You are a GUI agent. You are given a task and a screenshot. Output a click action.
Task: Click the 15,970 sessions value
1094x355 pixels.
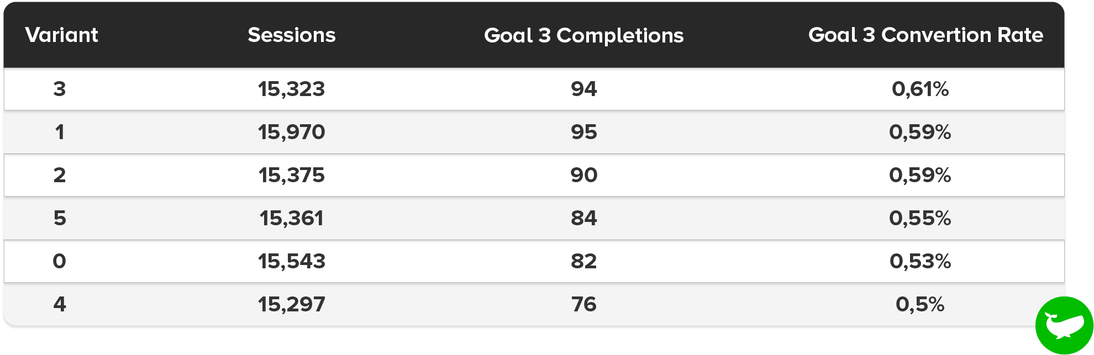click(x=291, y=132)
